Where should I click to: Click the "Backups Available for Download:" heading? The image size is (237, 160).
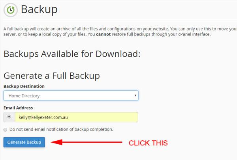tap(72, 54)
